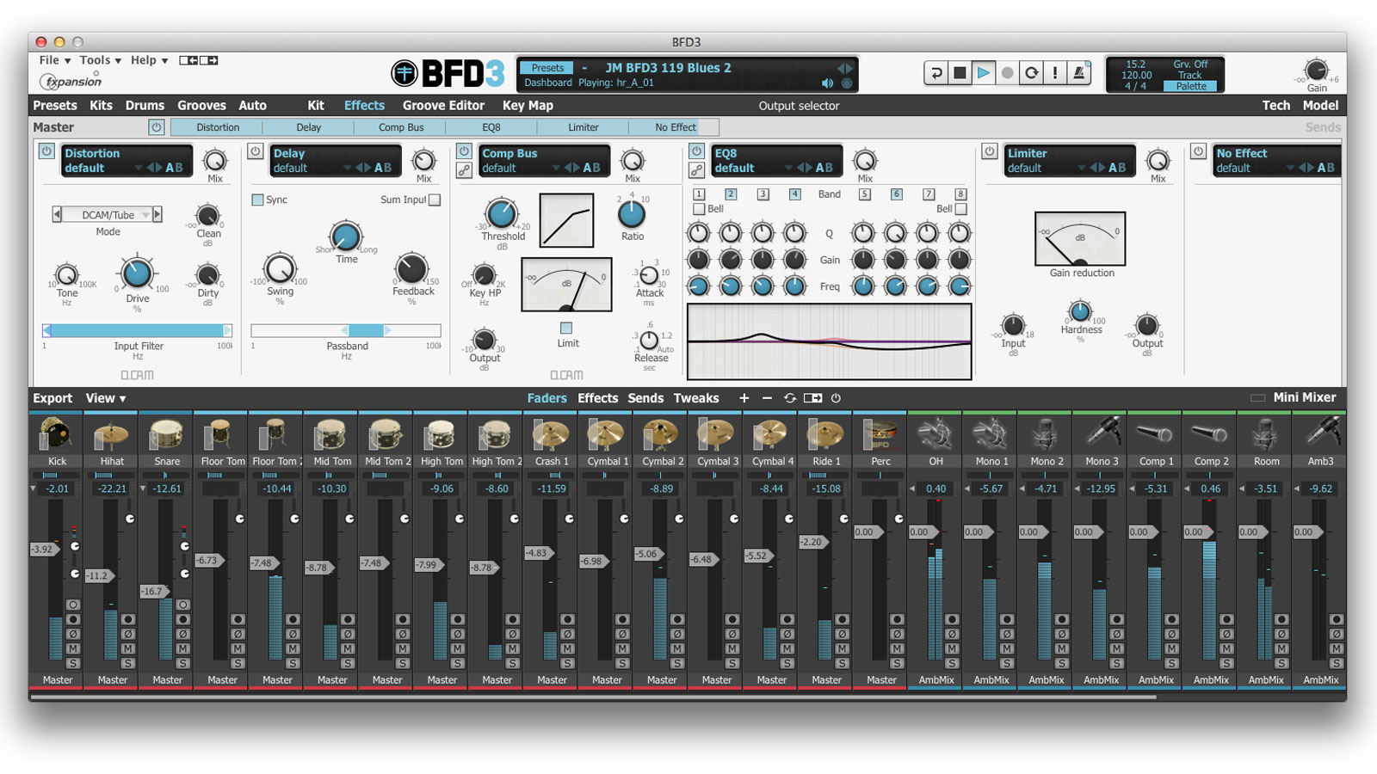
Task: Open the Drums tab
Action: click(x=145, y=106)
